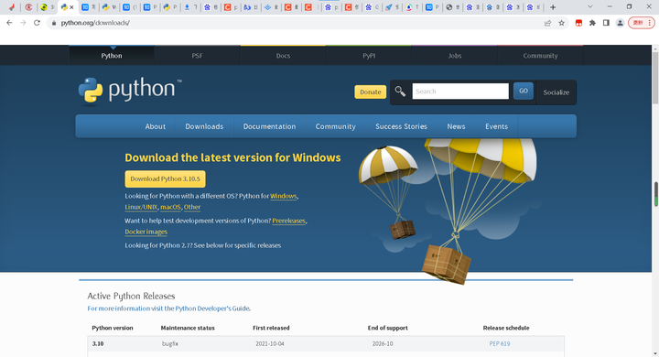Select the Python top navigation tab
This screenshot has height=357, width=659.
point(112,56)
